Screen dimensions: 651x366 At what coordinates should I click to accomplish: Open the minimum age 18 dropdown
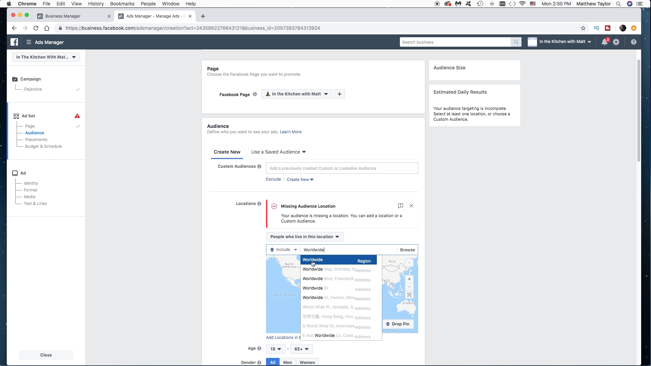[276, 349]
